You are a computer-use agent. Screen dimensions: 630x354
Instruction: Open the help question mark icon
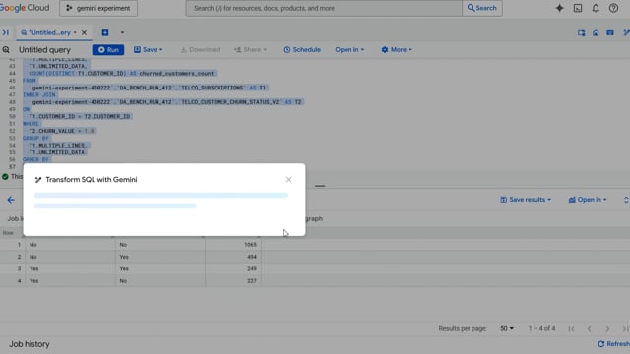coord(613,8)
